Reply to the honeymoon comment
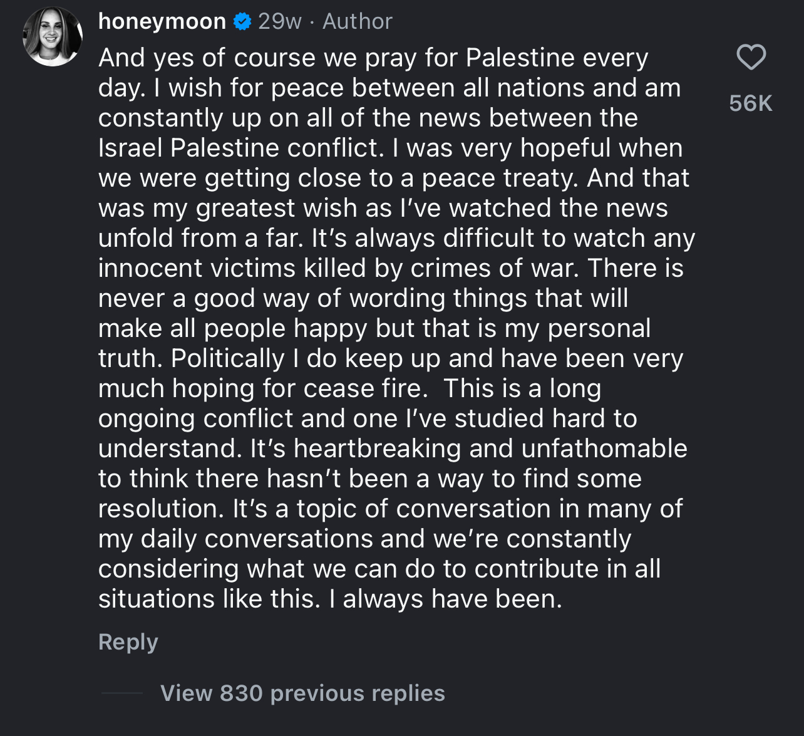 tap(128, 642)
